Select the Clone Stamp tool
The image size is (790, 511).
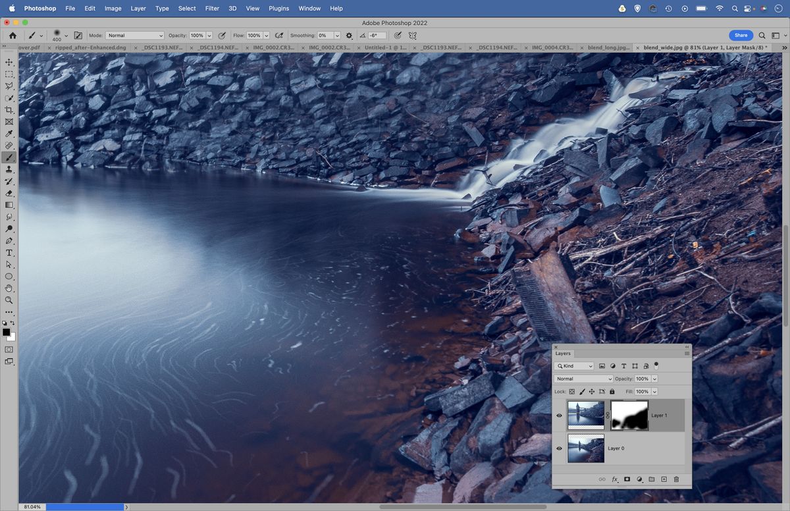click(x=9, y=169)
